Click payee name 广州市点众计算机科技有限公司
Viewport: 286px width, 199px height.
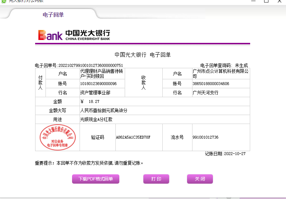tap(220, 74)
